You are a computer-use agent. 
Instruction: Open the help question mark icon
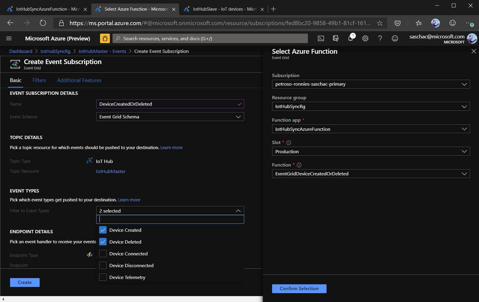coord(380,38)
